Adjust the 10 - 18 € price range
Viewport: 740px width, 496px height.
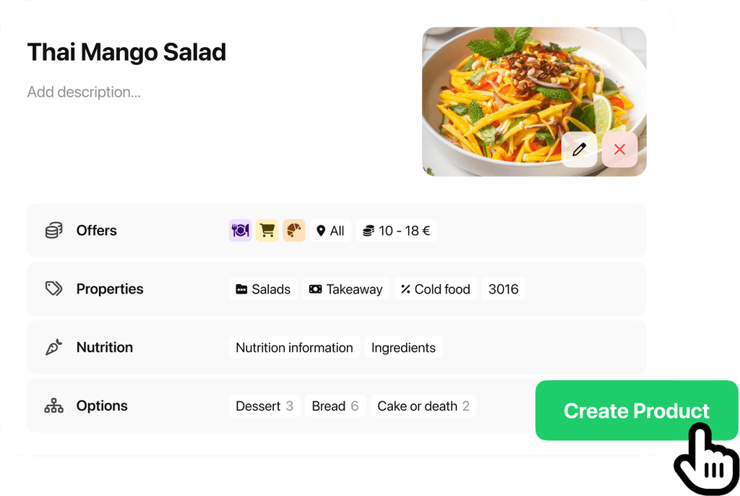pyautogui.click(x=397, y=231)
